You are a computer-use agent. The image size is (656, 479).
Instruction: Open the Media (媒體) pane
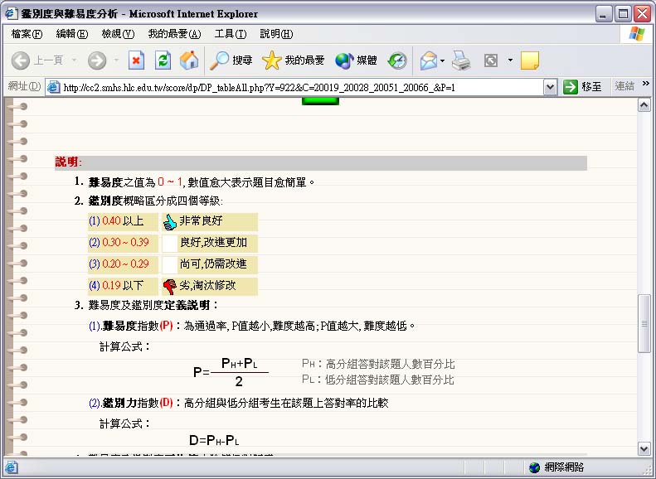(356, 60)
